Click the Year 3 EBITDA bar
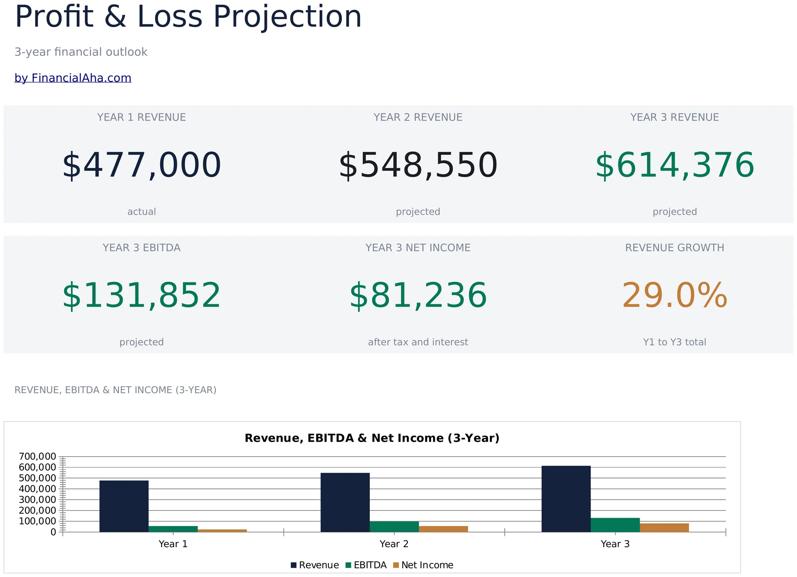The height and width of the screenshot is (577, 797). [x=615, y=525]
